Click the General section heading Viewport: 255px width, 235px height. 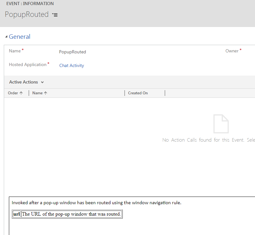pos(20,37)
